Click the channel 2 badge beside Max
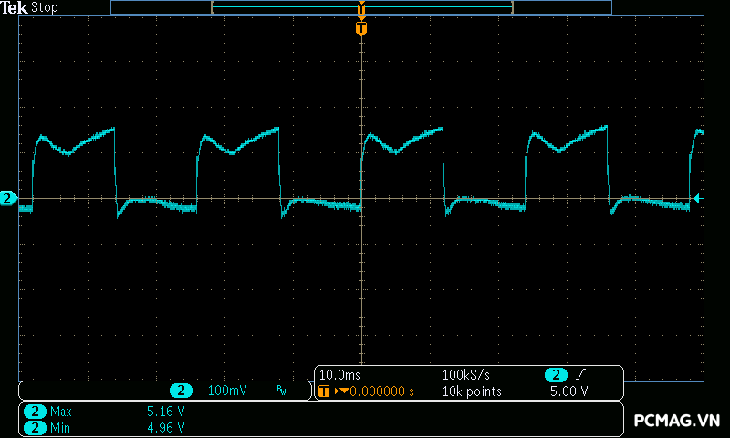This screenshot has height=438, width=730. pyautogui.click(x=35, y=412)
